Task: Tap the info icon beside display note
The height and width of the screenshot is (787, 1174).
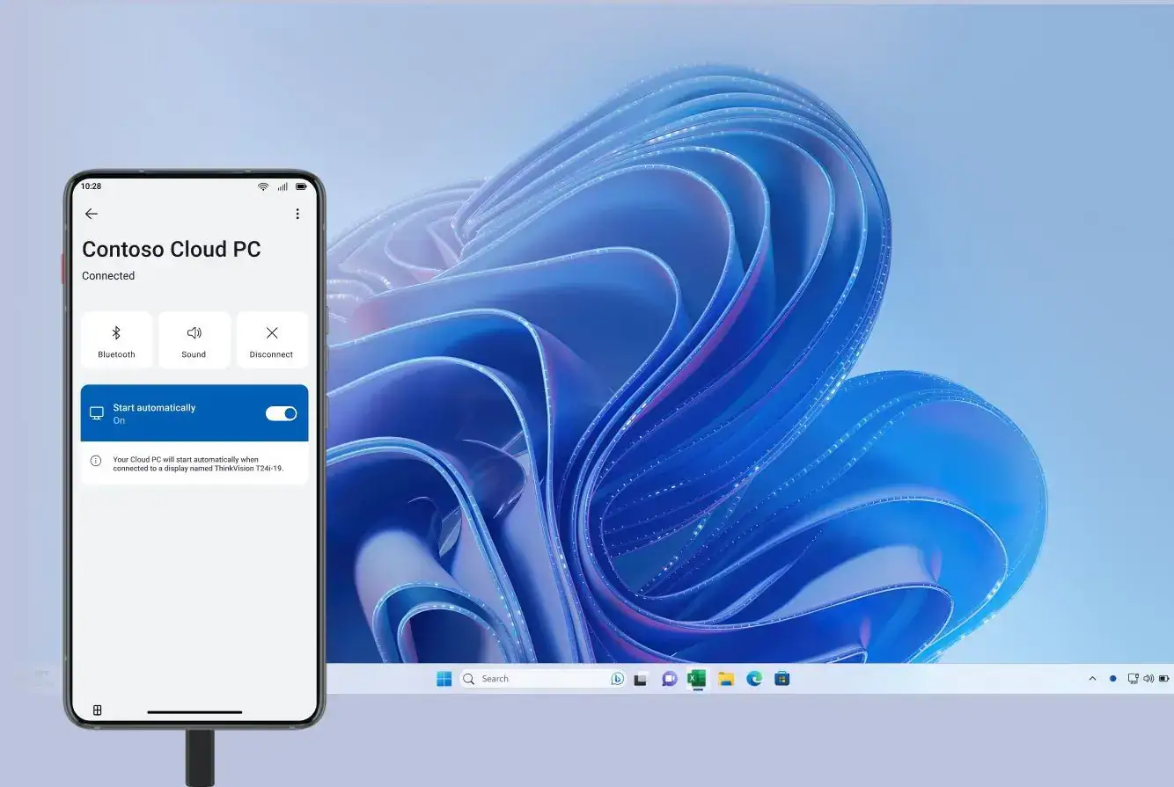Action: point(96,461)
